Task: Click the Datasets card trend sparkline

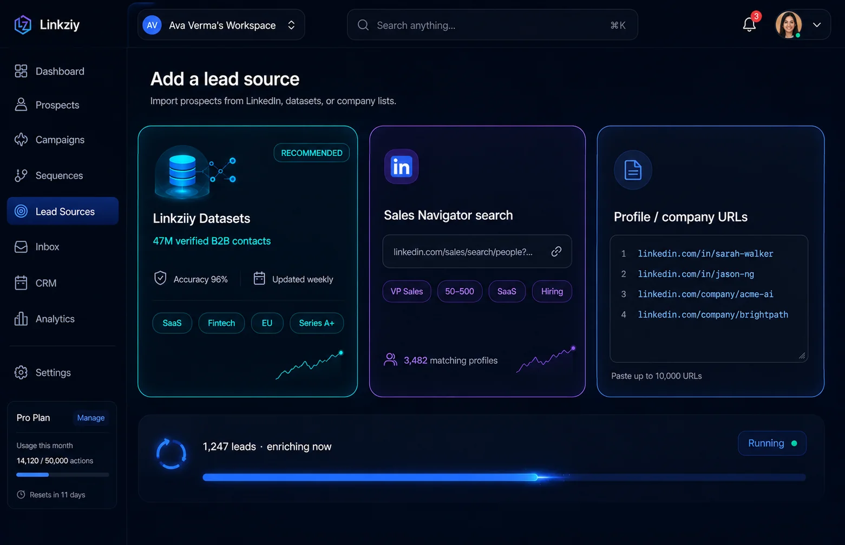Action: [310, 365]
